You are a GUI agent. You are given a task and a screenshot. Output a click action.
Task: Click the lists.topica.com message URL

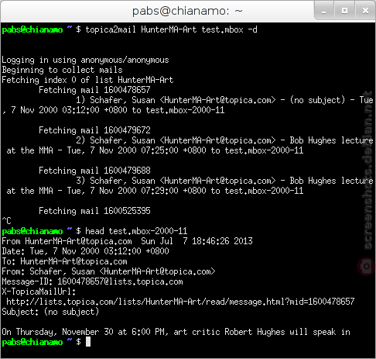click(180, 302)
